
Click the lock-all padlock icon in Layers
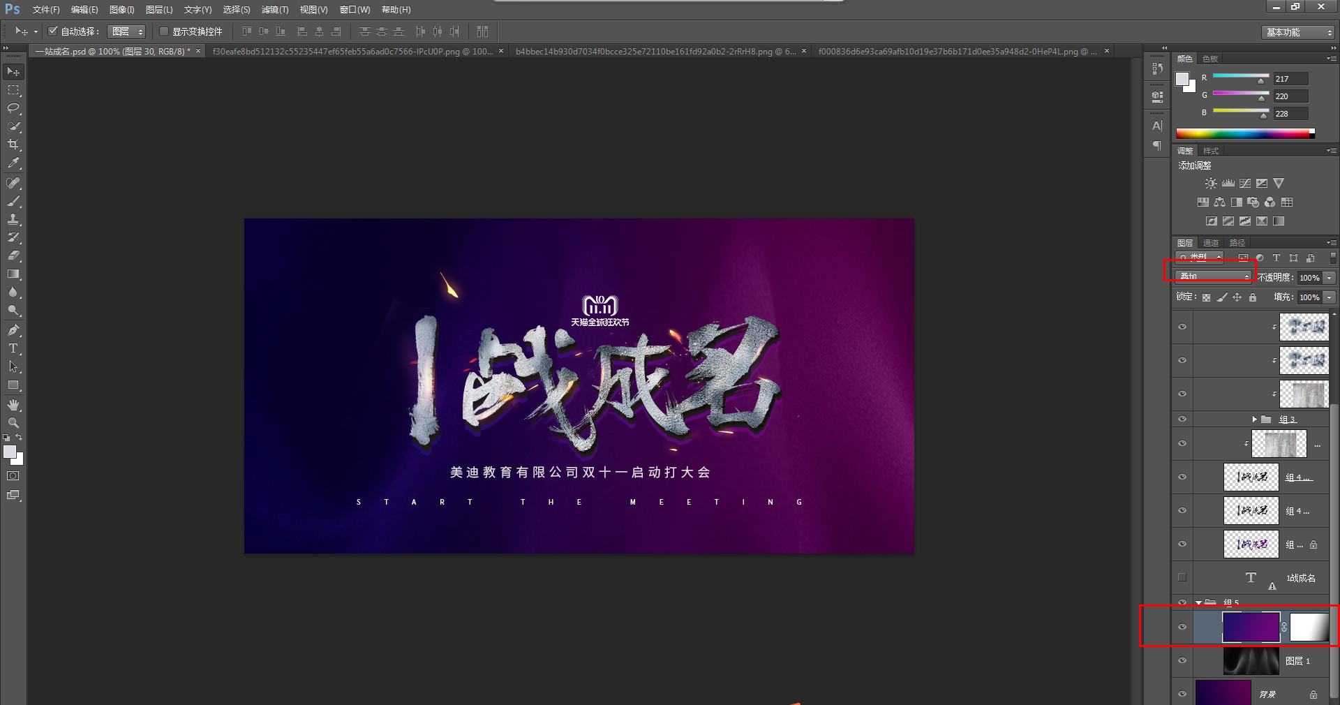tap(1253, 297)
